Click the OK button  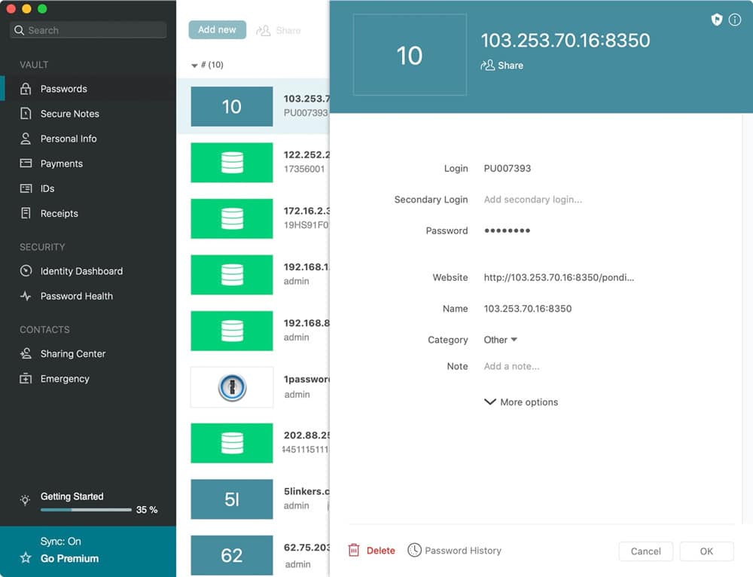[706, 551]
